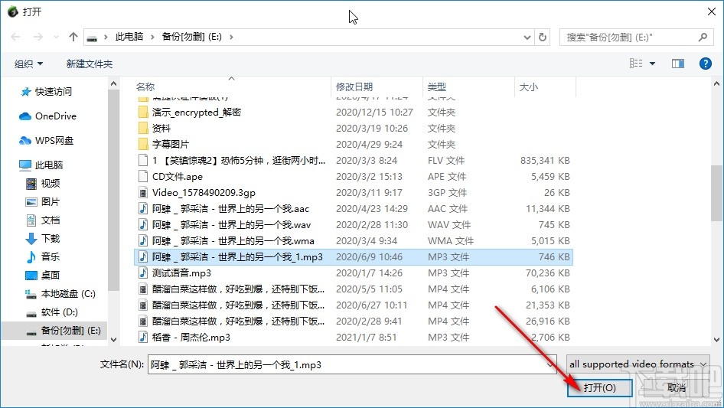The width and height of the screenshot is (724, 408).
Task: Select the 26,916 KB 醋溜白菜 MP4 file
Action: (238, 322)
